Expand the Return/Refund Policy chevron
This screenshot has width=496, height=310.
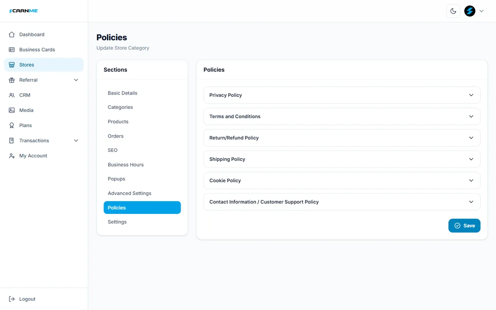point(471,138)
